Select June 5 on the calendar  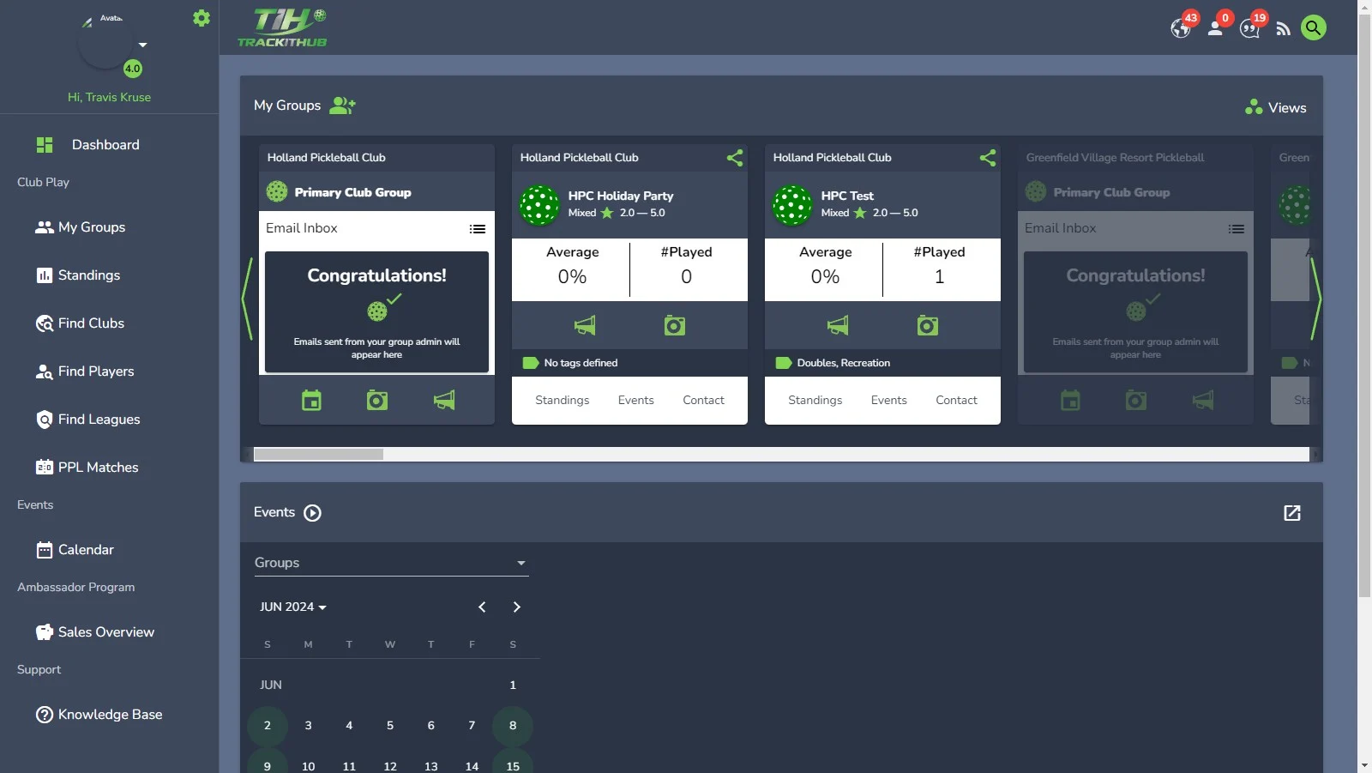click(390, 726)
